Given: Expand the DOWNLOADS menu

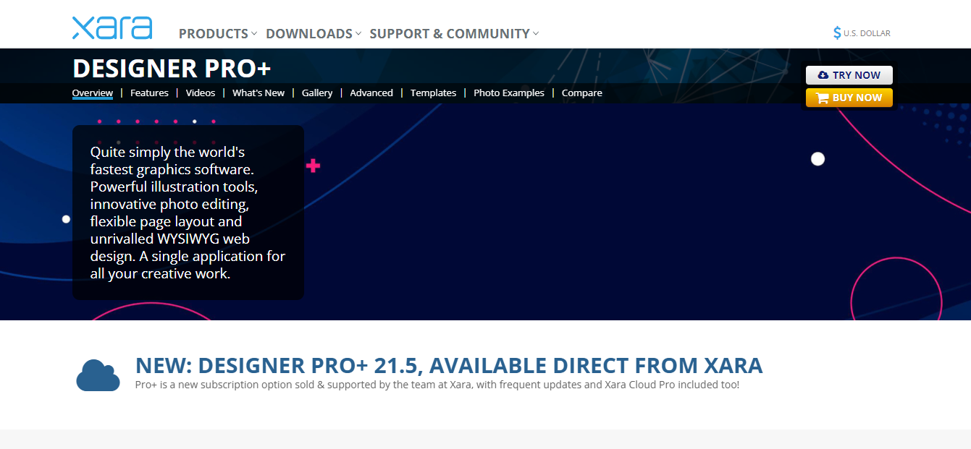Looking at the screenshot, I should (314, 33).
